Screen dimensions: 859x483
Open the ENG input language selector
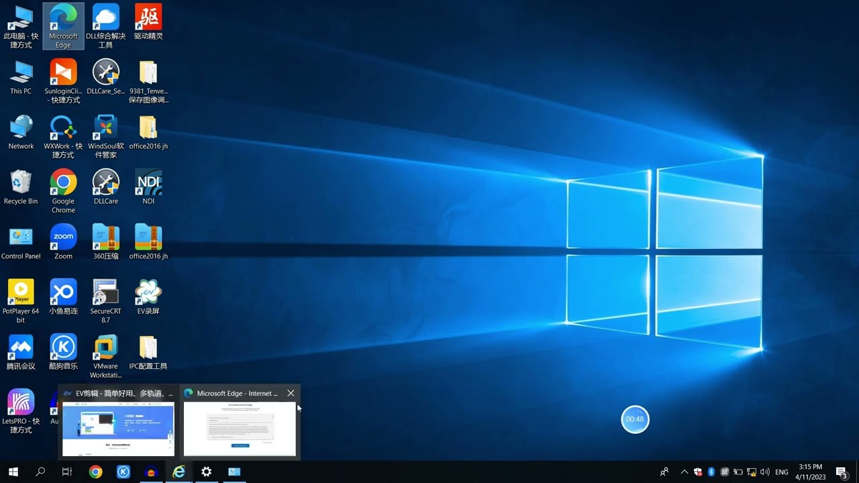(x=782, y=472)
